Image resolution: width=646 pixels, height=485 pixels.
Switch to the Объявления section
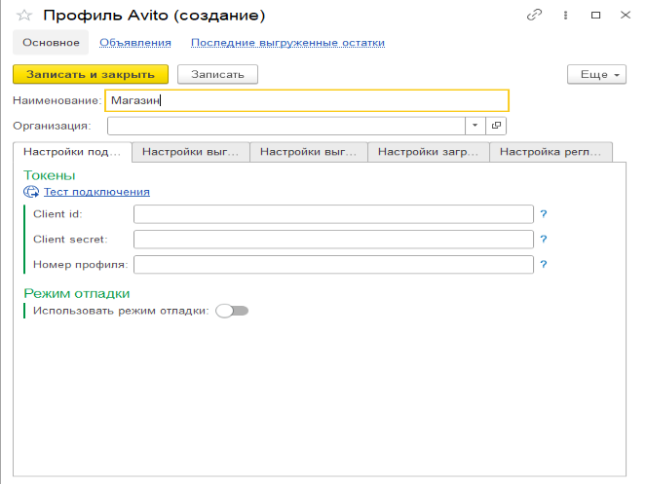coord(135,43)
